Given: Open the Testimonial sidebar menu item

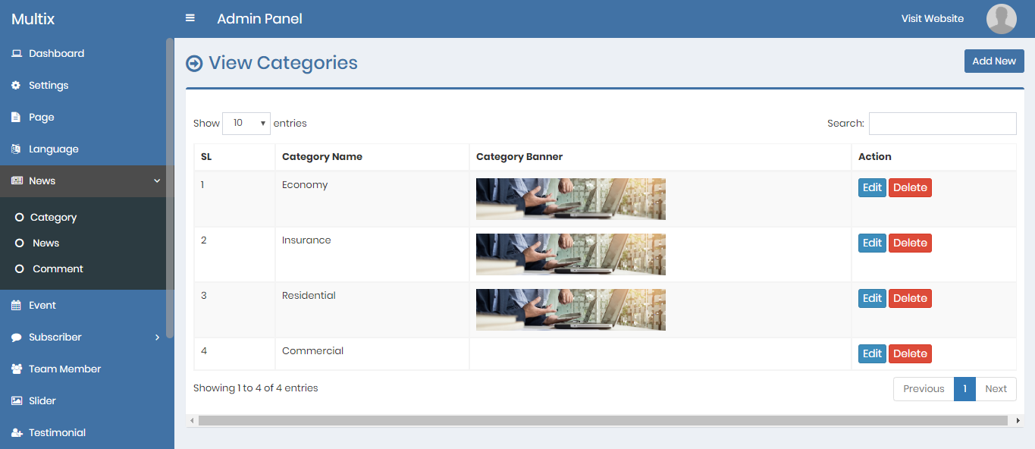Looking at the screenshot, I should tap(57, 433).
